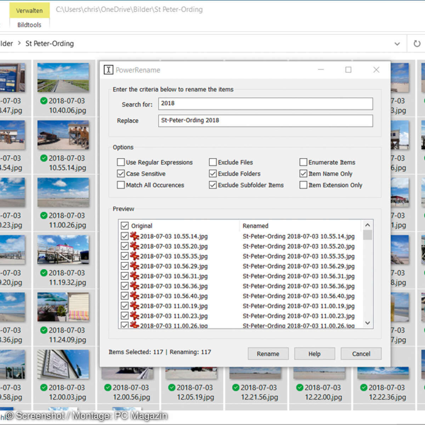Disable Exclude Subfolder Items
The width and height of the screenshot is (425, 425).
pyautogui.click(x=212, y=185)
